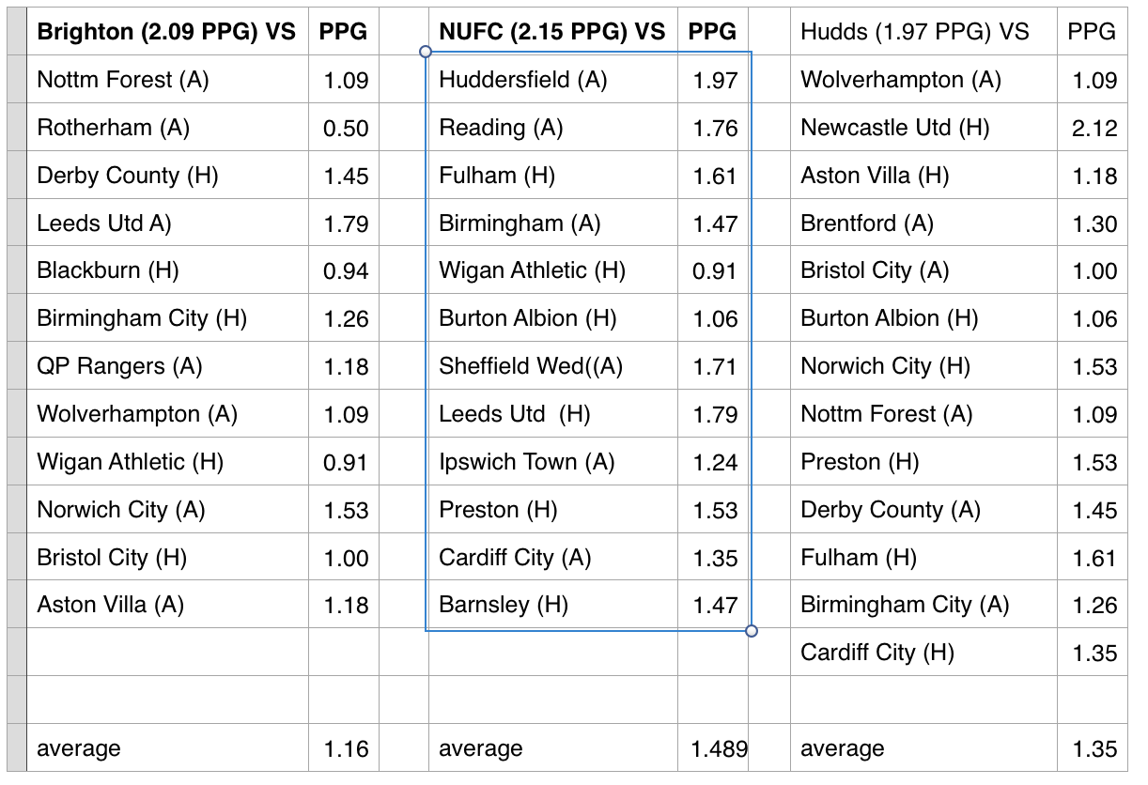Select the Hudds average value 1.35
Screen dimensions: 1148x785
coord(1093,748)
